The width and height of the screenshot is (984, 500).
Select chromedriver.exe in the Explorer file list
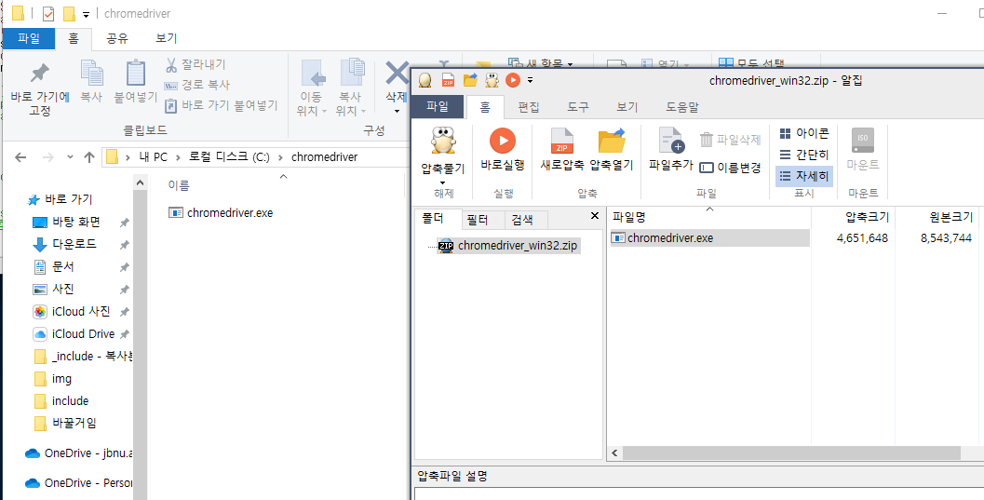221,212
